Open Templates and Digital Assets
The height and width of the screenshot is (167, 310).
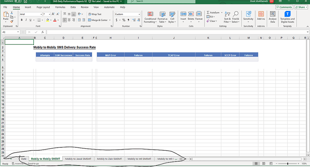point(288,17)
